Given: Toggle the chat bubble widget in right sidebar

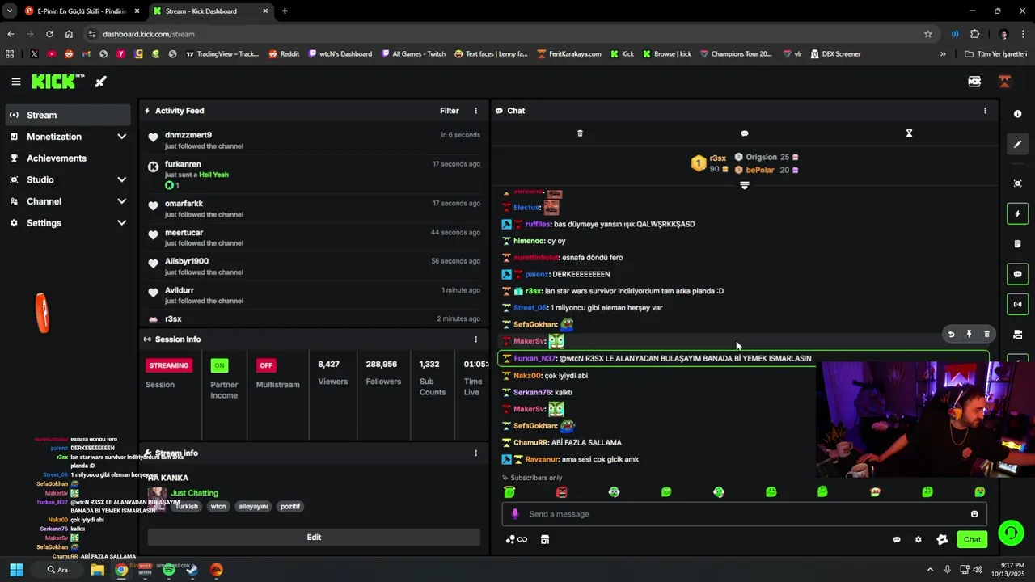Looking at the screenshot, I should [x=1017, y=274].
